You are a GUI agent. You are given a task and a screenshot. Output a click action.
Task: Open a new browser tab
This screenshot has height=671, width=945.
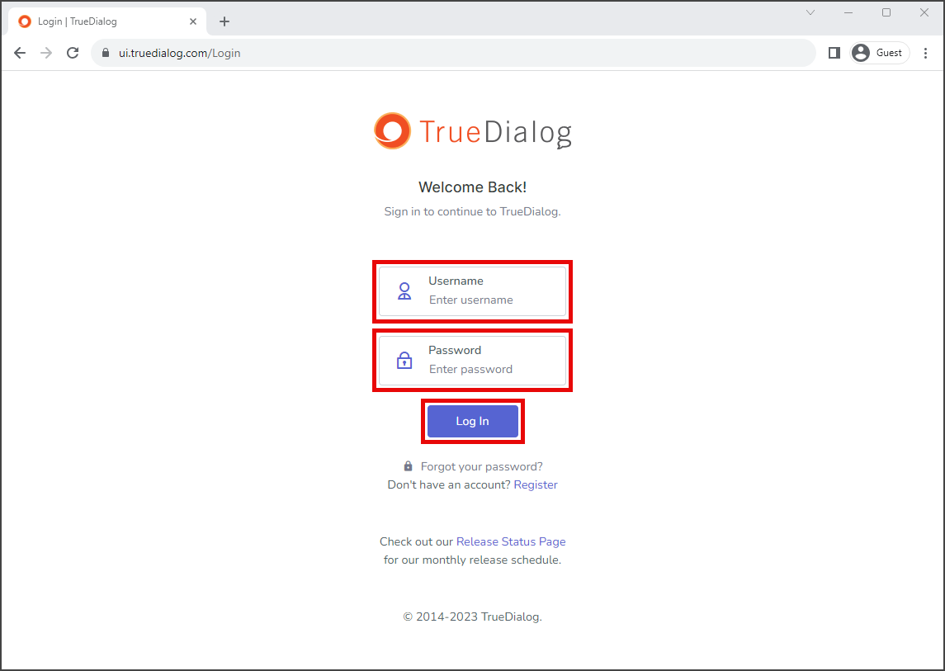[x=224, y=21]
